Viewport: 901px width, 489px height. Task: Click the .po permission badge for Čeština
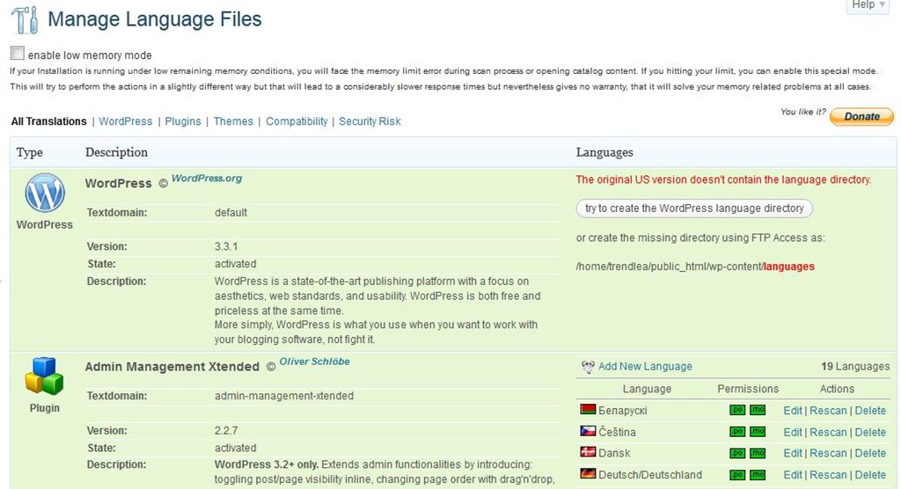pyautogui.click(x=737, y=432)
